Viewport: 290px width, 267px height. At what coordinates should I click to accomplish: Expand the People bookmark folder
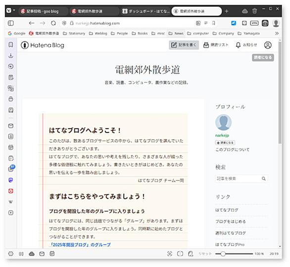[x=119, y=33]
